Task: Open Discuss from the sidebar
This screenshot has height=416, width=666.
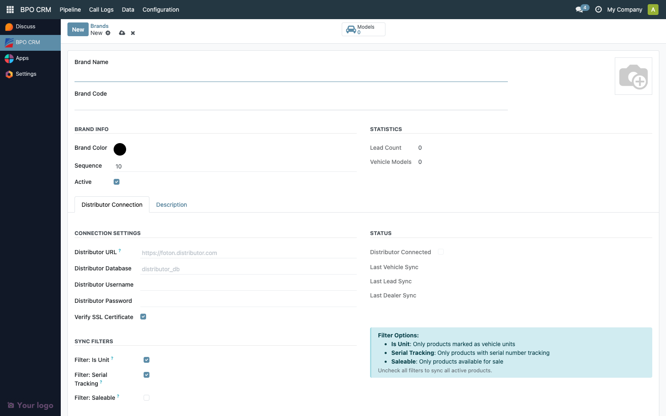Action: point(25,27)
